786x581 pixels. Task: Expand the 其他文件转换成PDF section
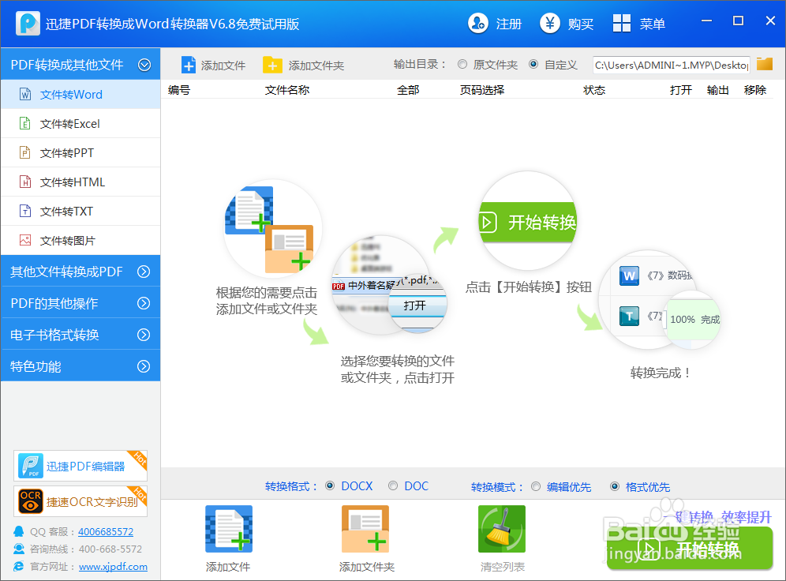point(80,272)
